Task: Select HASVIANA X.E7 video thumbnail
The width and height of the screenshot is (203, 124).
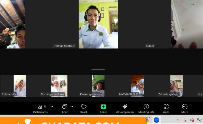Action: [137, 85]
